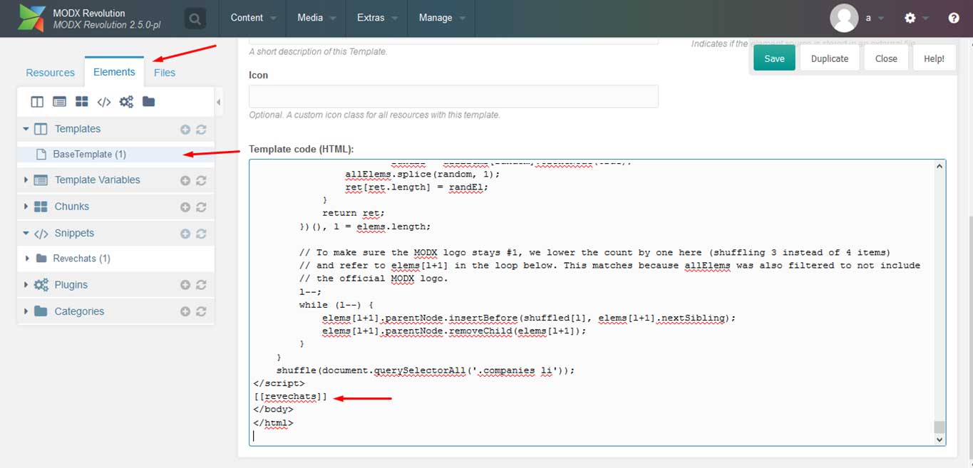The height and width of the screenshot is (468, 973).
Task: Click inside the Icon input field
Action: coord(453,96)
